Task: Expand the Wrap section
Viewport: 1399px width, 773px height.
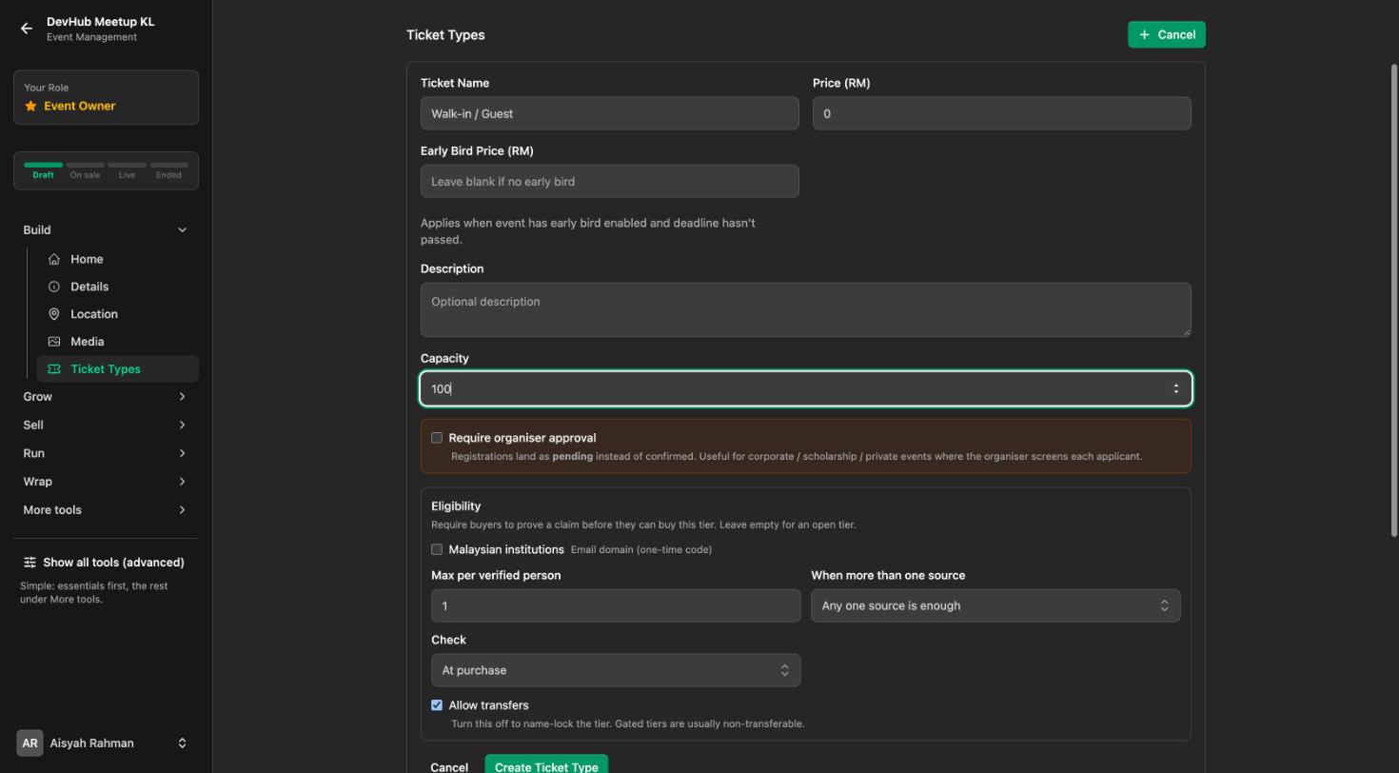Action: click(x=106, y=482)
